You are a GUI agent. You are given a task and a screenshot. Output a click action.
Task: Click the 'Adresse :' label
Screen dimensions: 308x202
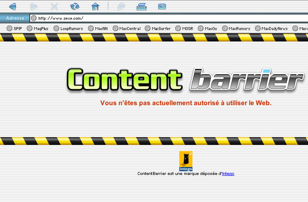[x=17, y=18]
